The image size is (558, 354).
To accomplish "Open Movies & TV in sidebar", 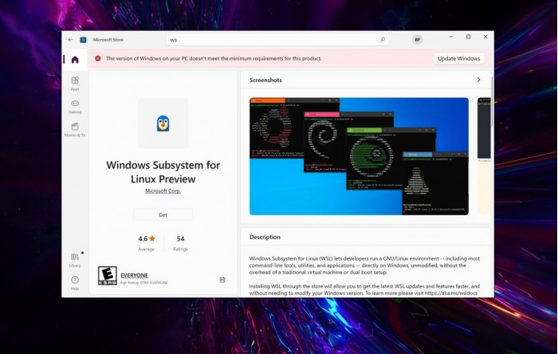I will (x=75, y=130).
